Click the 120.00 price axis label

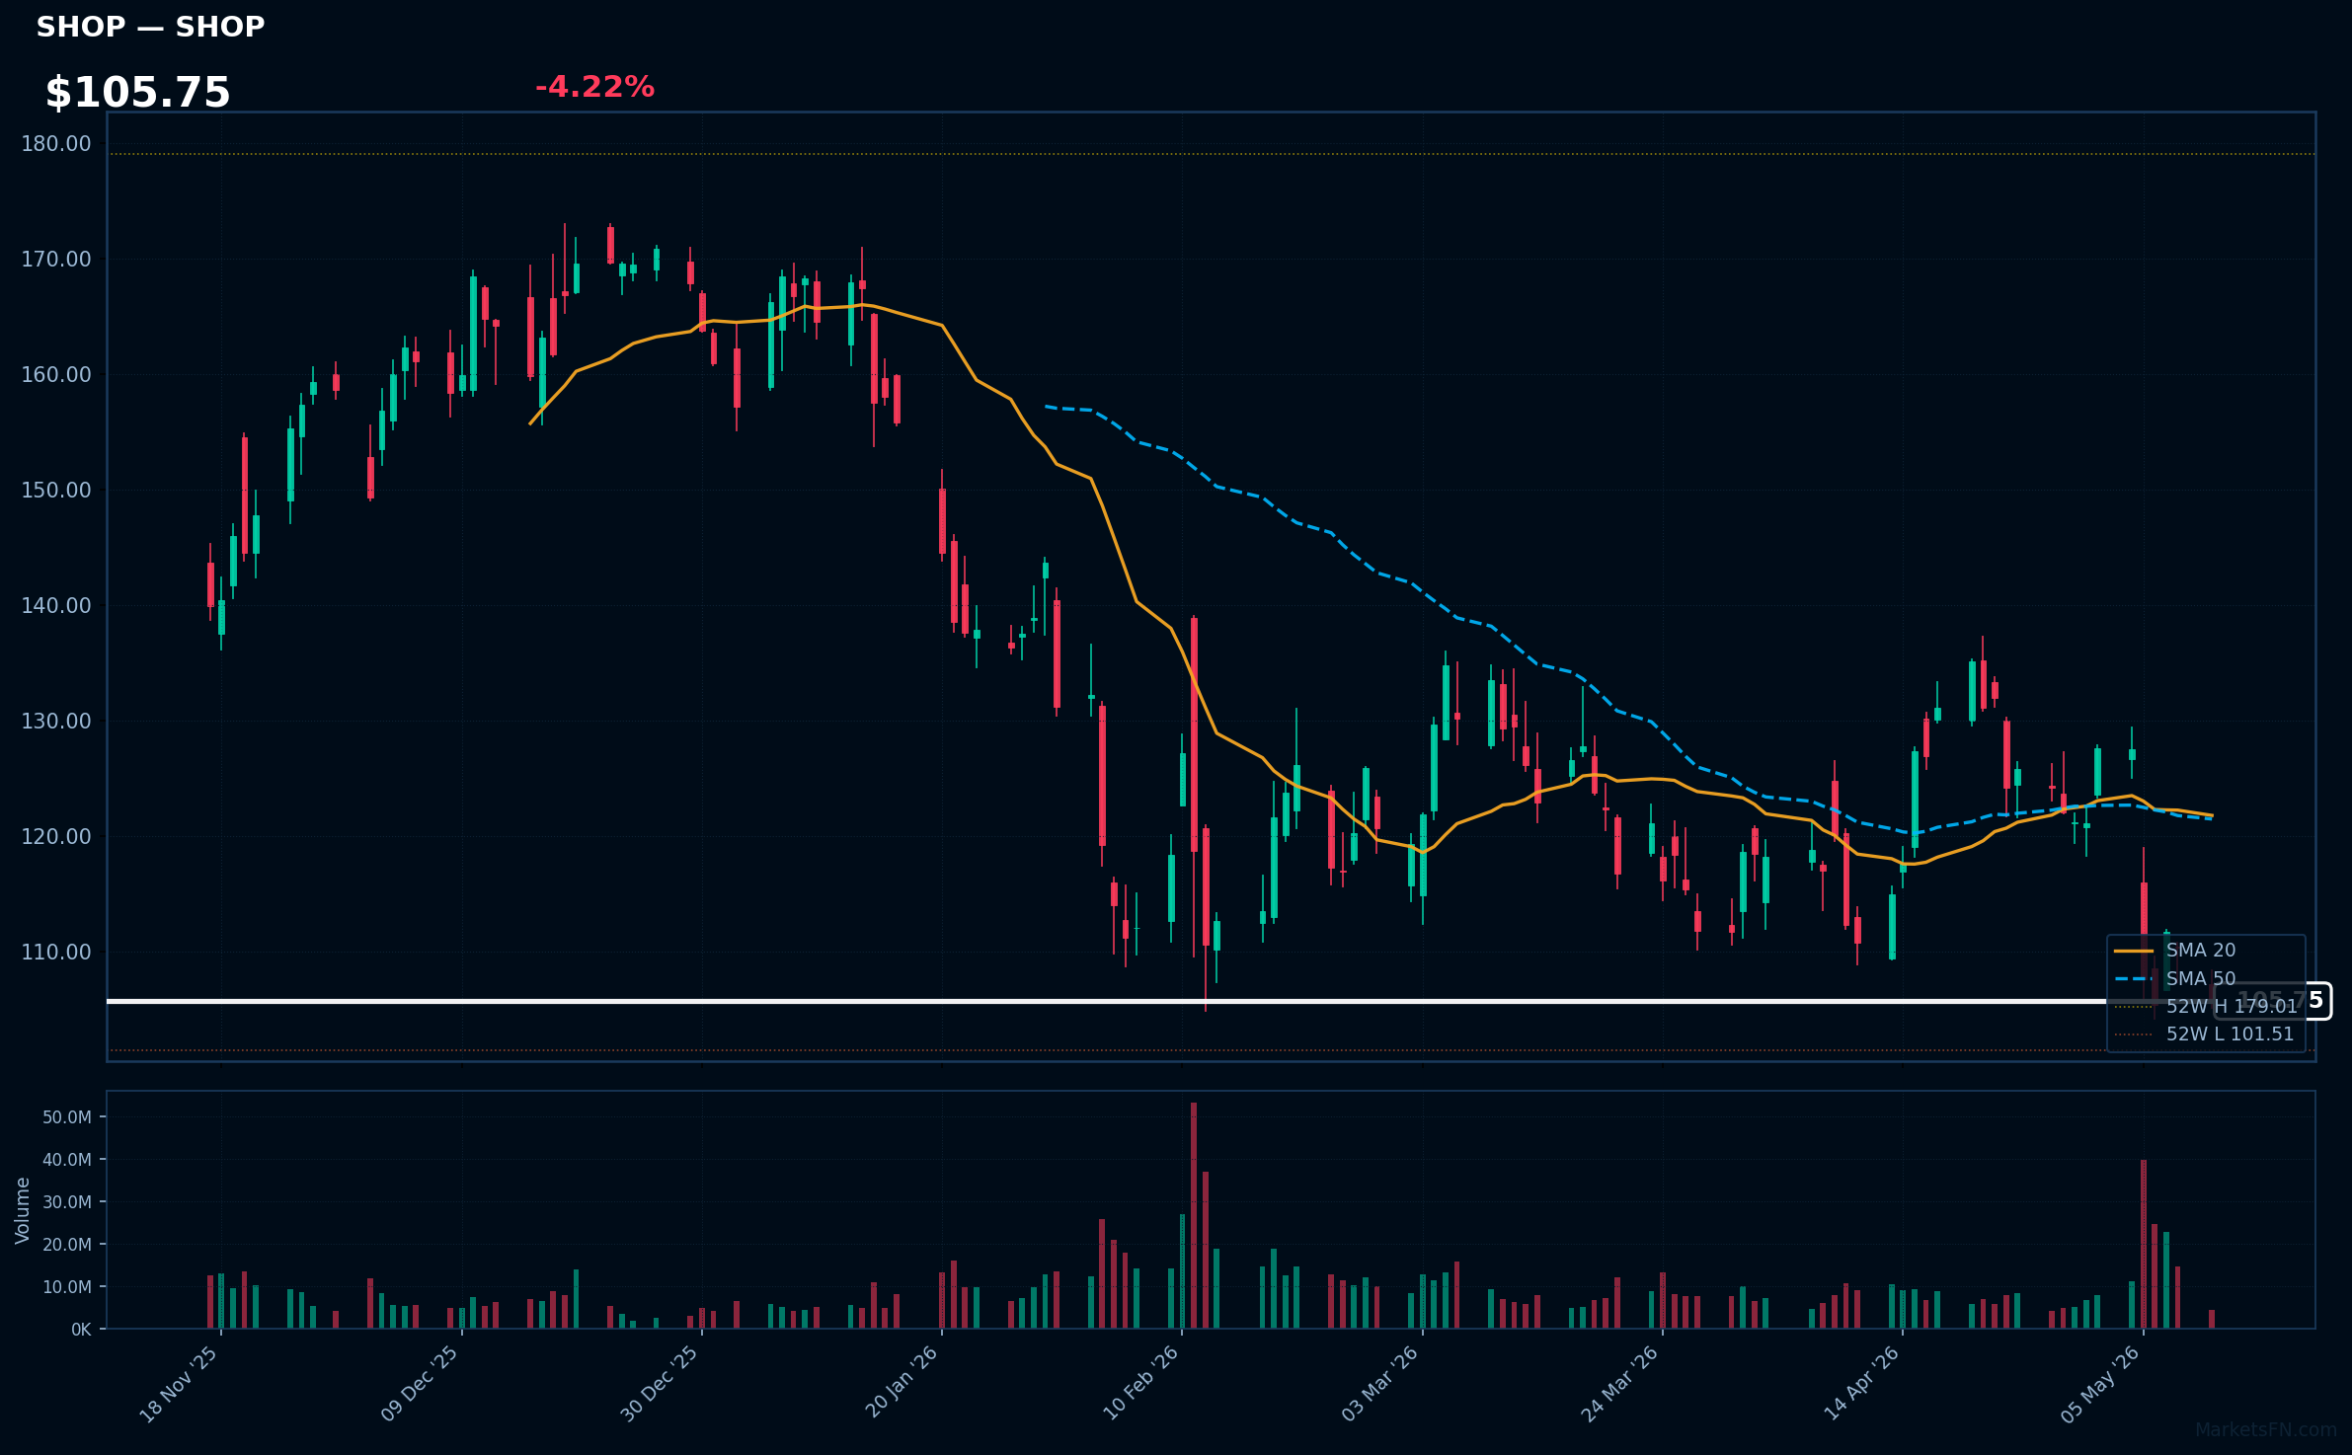56,837
